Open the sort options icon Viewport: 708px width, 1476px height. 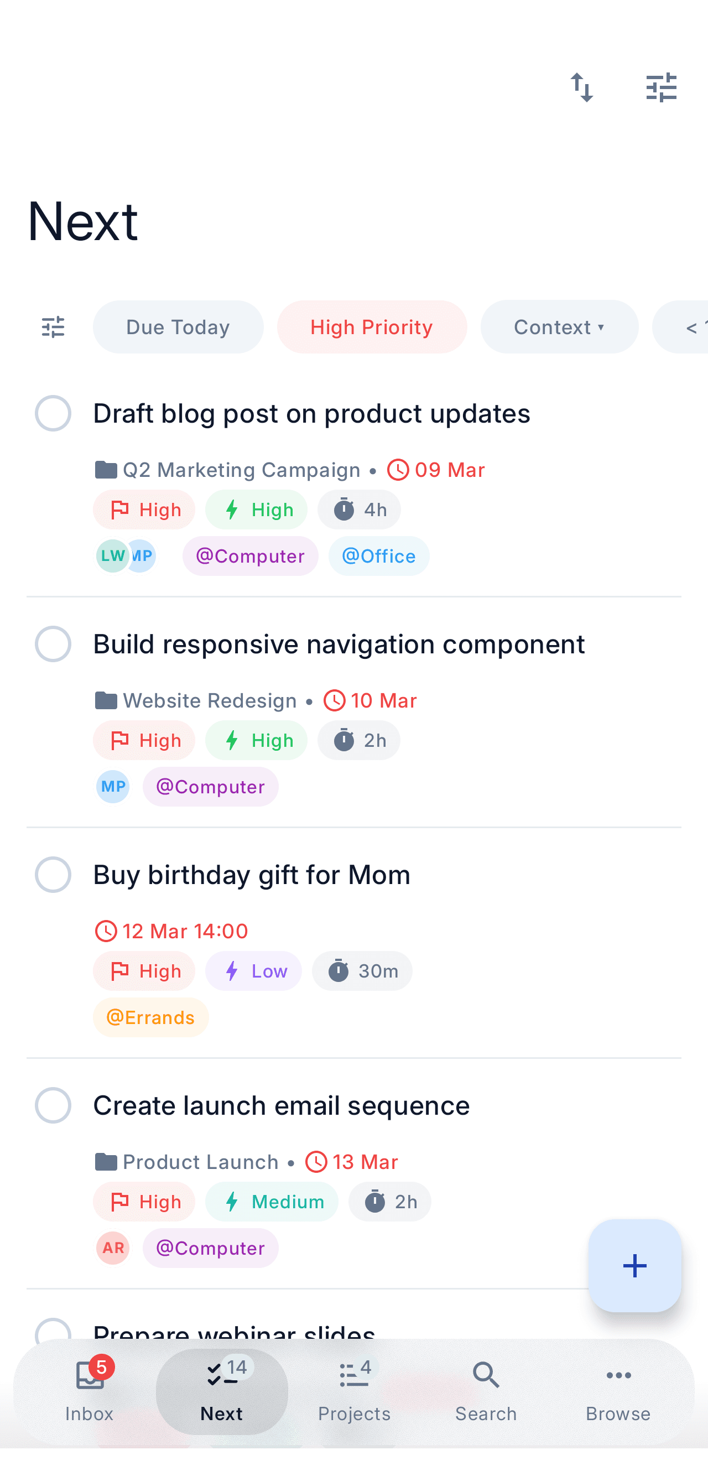584,87
